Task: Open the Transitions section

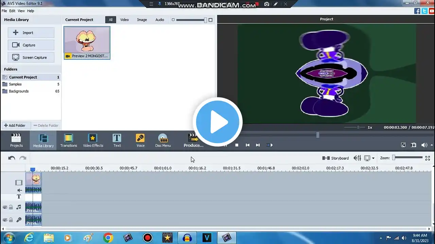Action: 69,140
